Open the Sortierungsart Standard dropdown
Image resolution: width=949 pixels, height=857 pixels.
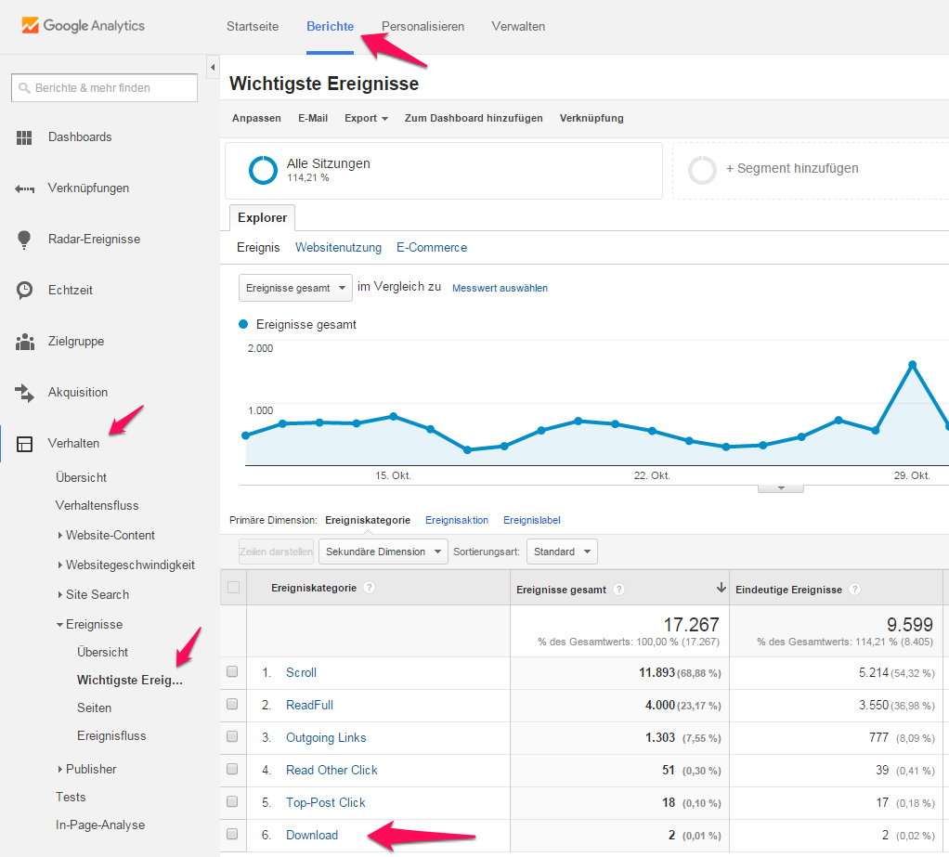tap(562, 552)
